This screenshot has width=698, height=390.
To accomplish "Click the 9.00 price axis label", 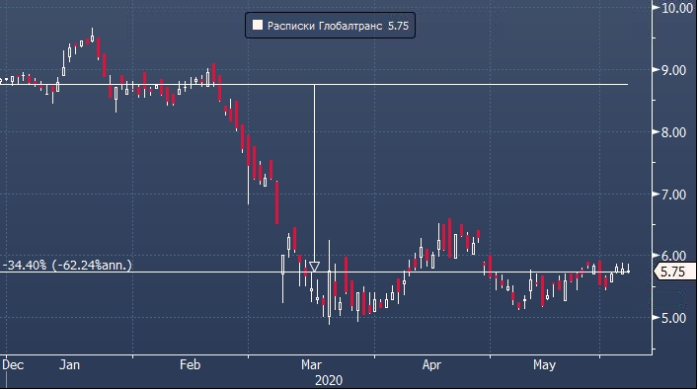I will 673,70.
